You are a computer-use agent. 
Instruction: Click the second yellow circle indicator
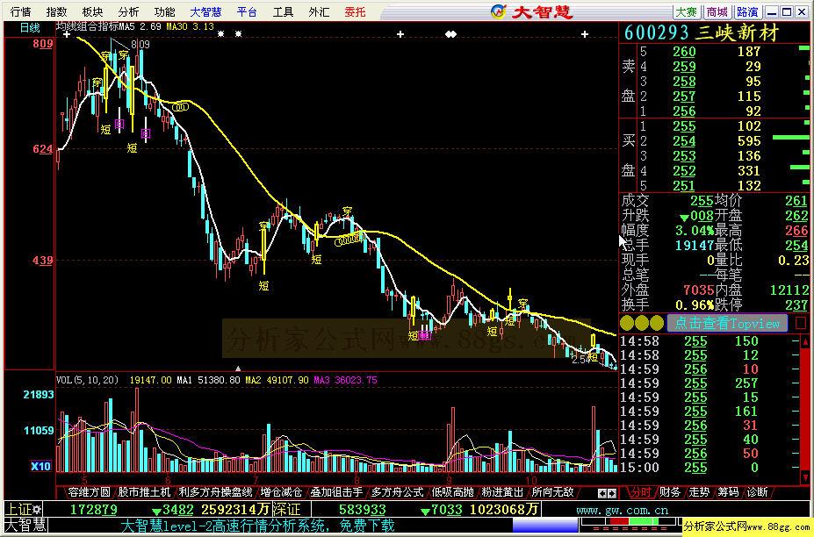(x=642, y=323)
